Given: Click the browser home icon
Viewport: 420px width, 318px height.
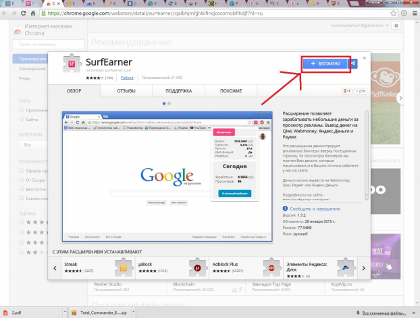Looking at the screenshot, I should (x=33, y=13).
